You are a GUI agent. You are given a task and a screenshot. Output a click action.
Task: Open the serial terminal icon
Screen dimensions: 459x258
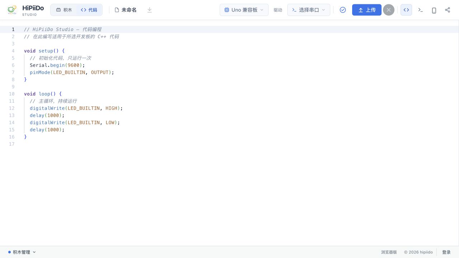tap(420, 10)
